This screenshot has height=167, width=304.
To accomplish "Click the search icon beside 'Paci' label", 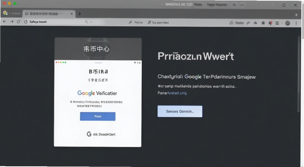I will [130, 22].
